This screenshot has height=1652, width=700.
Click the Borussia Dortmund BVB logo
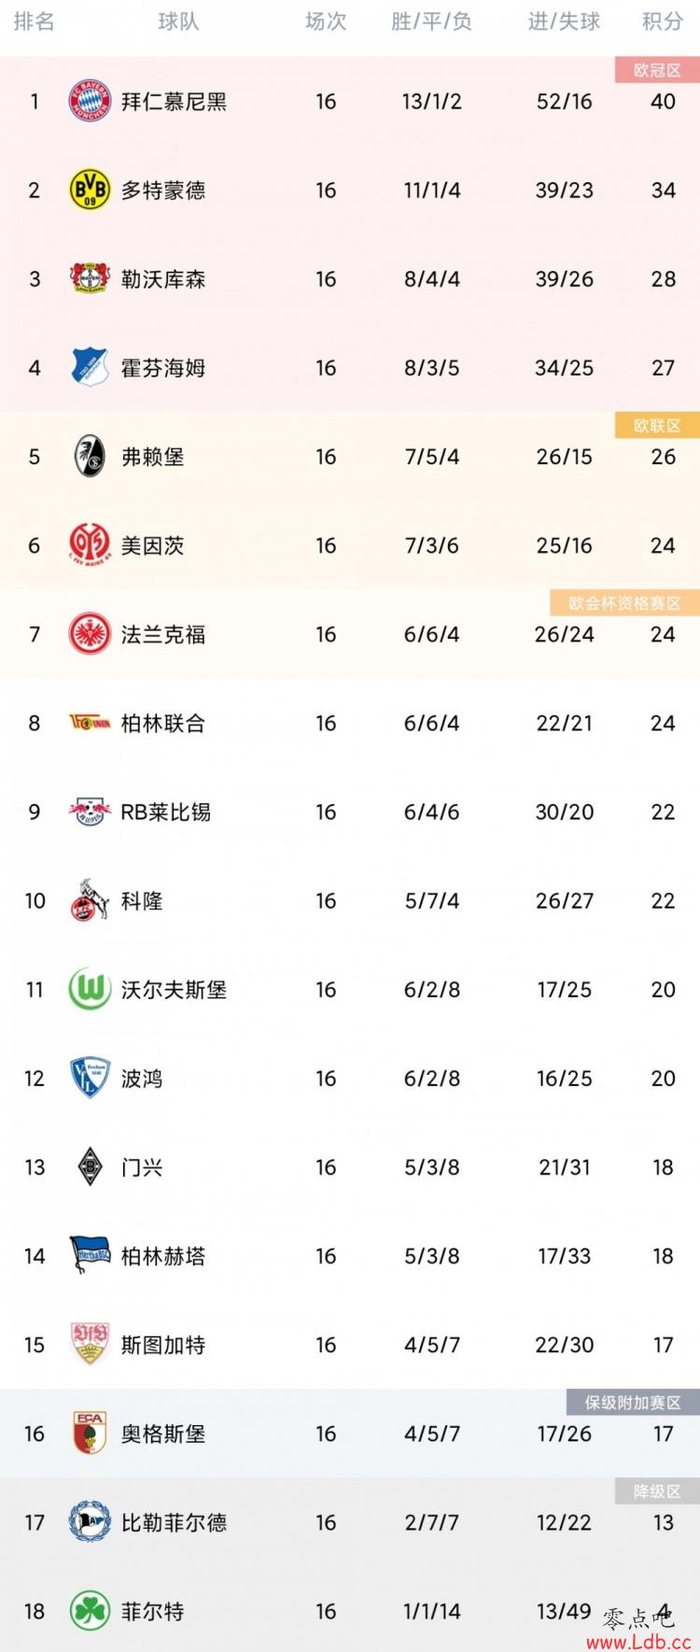point(90,190)
